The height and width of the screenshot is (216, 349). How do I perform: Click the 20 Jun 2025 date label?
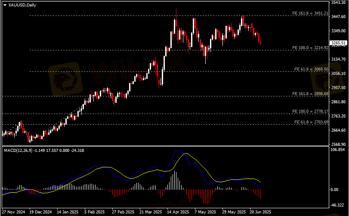[x=260, y=212]
